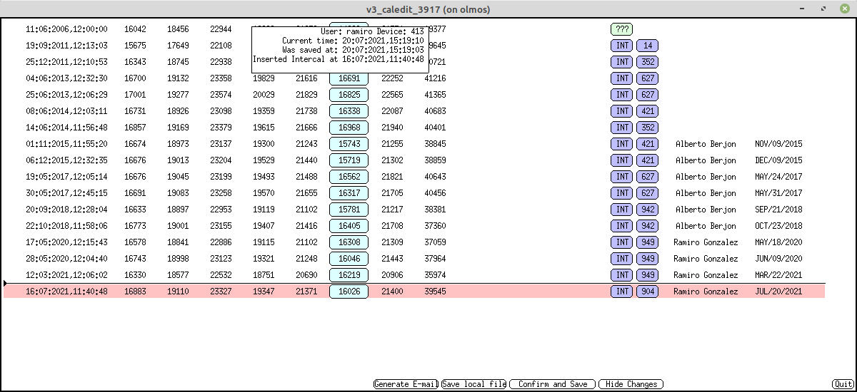Click 949 button in 17:05:2020 row

coord(648,242)
